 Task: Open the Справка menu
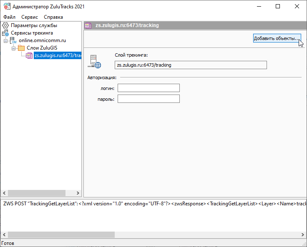click(53, 17)
